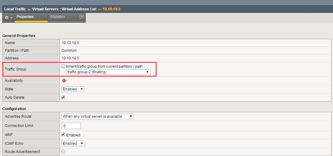333x156 pixels.
Task: Expand the State Enabled dropdown
Action: [x=73, y=89]
